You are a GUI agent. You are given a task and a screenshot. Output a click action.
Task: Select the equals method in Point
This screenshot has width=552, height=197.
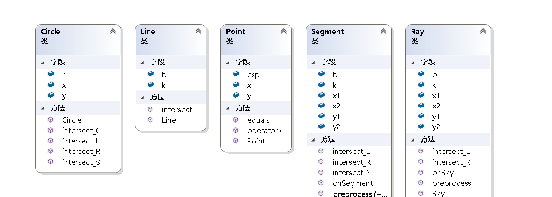click(x=258, y=120)
